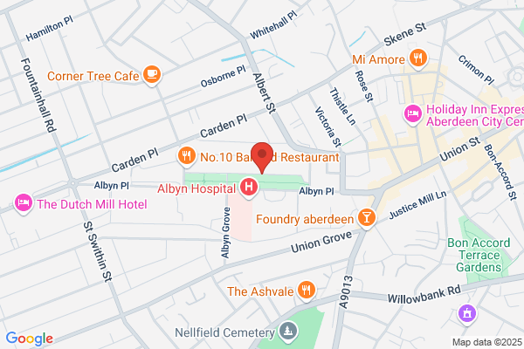Click the Fountainhall Rd street label

[38, 95]
